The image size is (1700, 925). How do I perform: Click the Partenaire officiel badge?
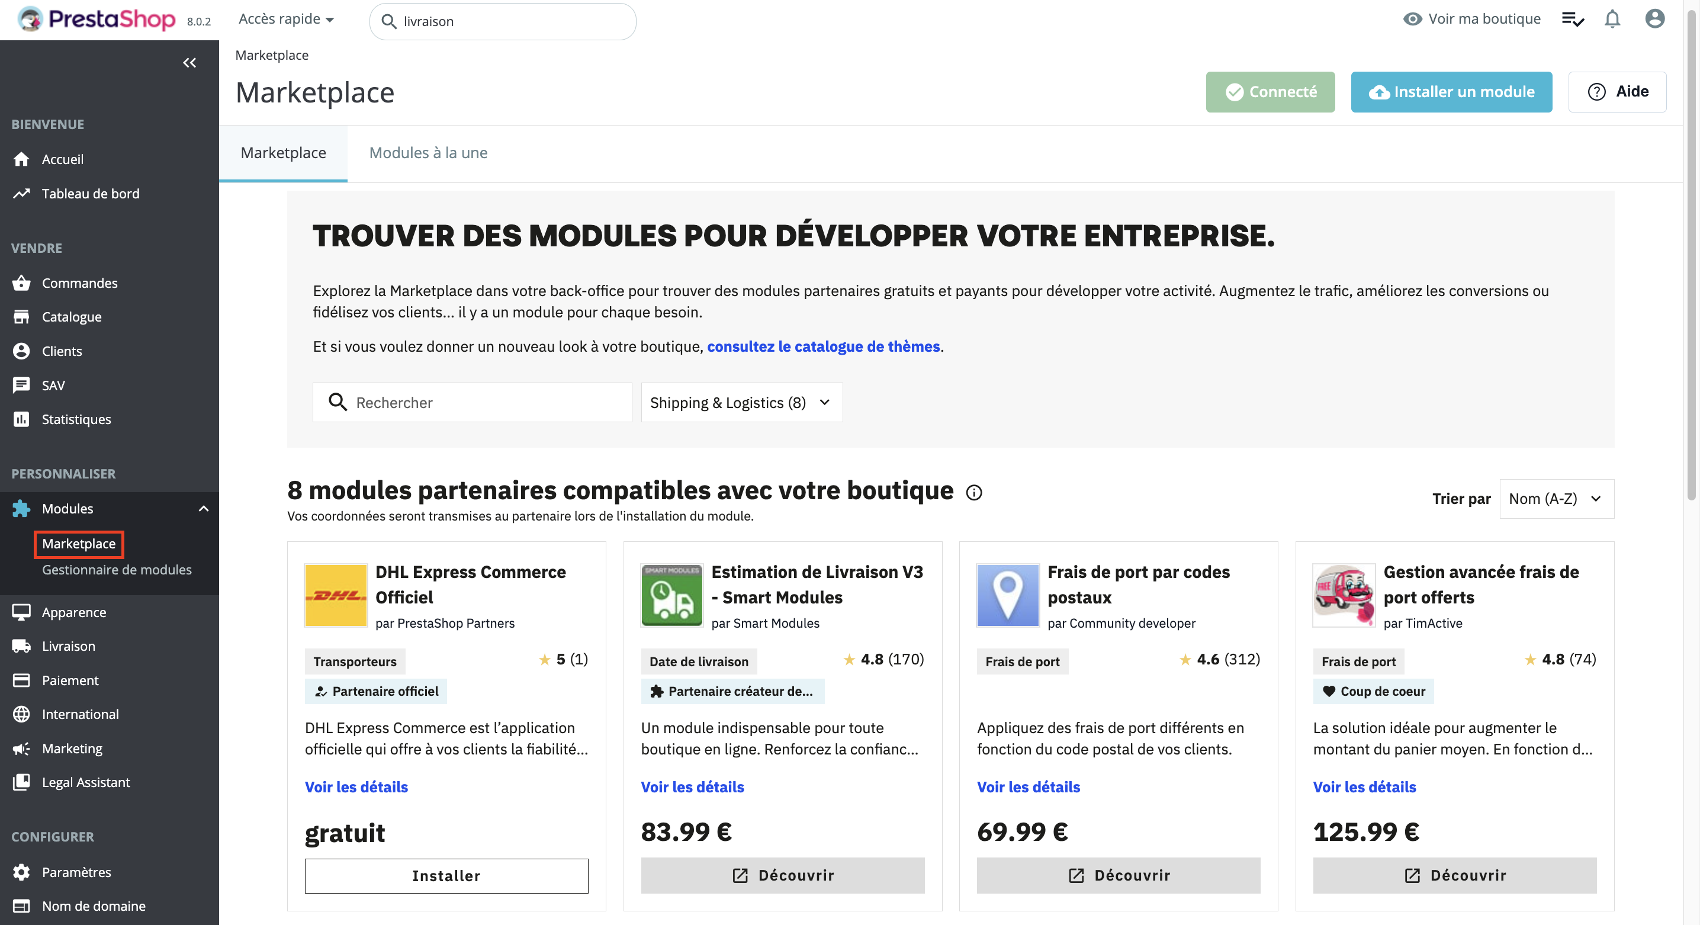point(376,692)
